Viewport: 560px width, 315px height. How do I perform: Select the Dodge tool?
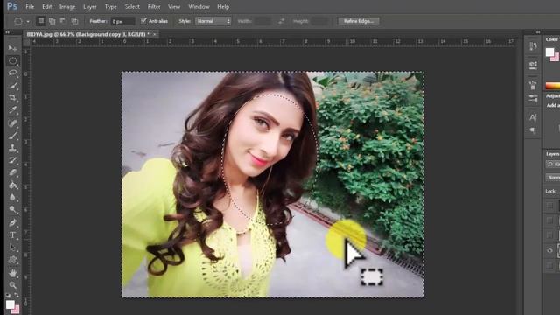13,210
